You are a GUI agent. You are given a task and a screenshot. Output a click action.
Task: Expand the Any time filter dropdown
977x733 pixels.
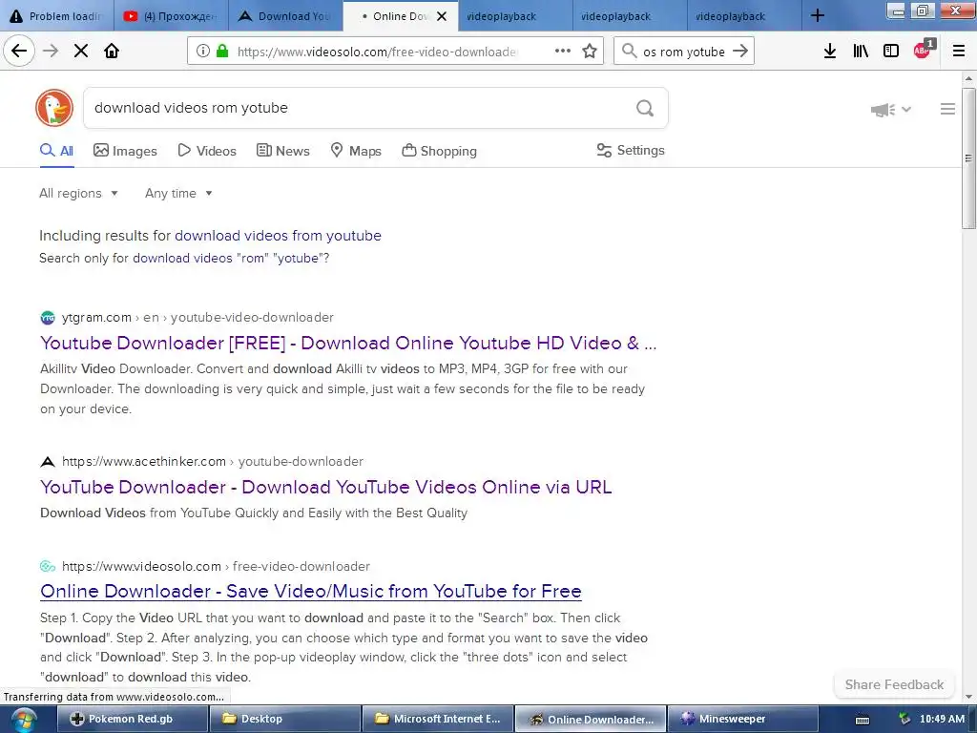(x=178, y=193)
